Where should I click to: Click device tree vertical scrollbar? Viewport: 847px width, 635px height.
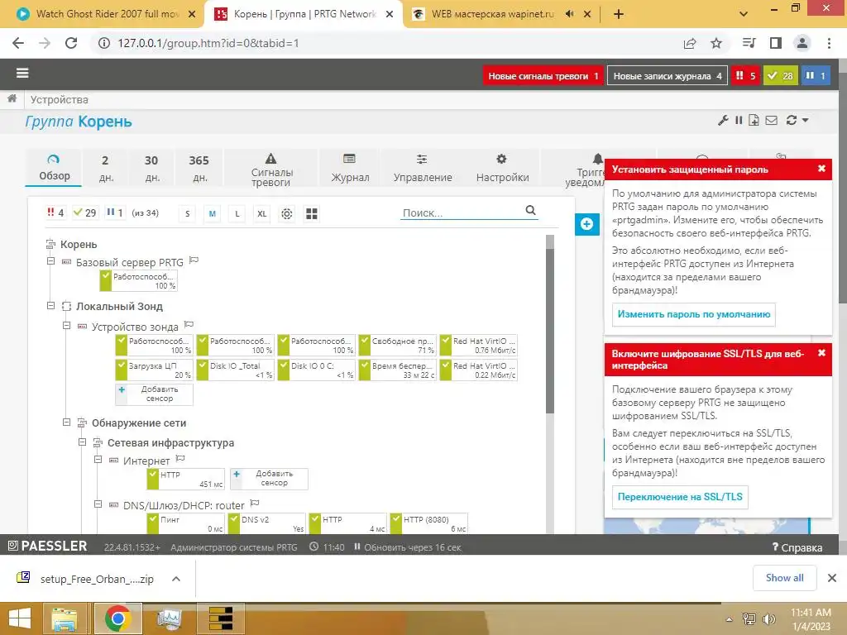click(550, 329)
